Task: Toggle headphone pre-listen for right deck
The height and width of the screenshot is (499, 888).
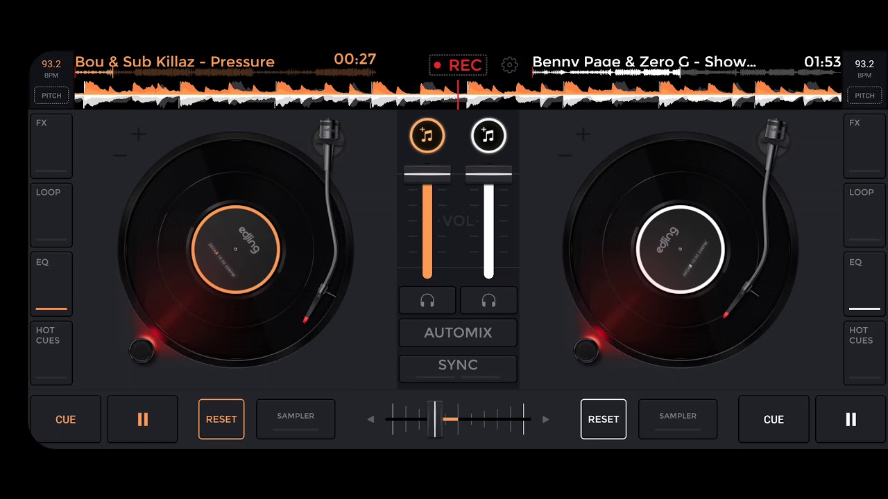Action: pos(488,300)
